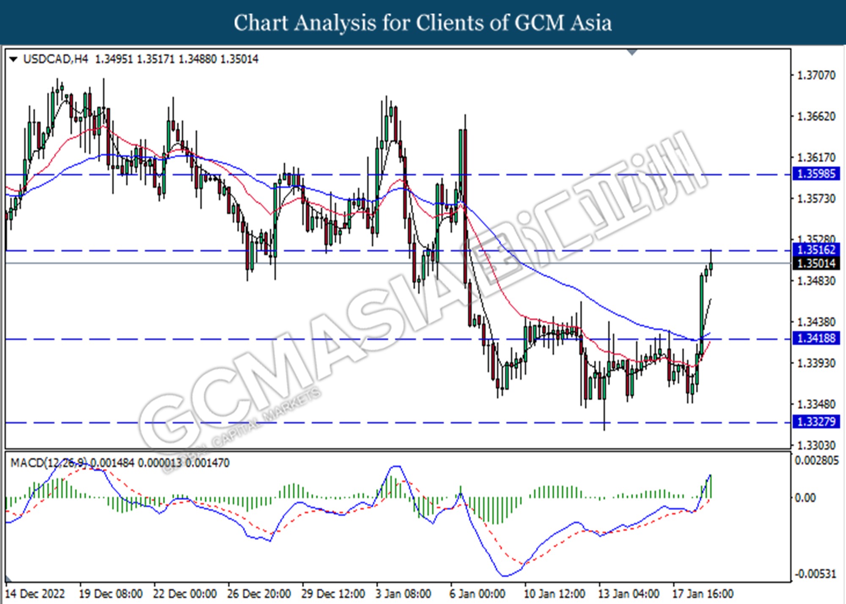
Task: Click the MACD scale value 0.002805
Action: (x=816, y=461)
